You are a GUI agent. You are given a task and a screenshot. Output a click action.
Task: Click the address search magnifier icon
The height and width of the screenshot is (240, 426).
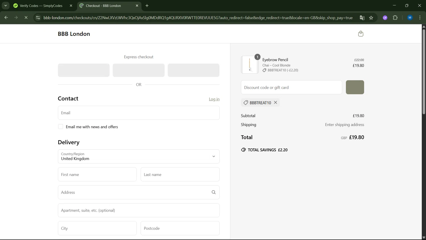214,192
